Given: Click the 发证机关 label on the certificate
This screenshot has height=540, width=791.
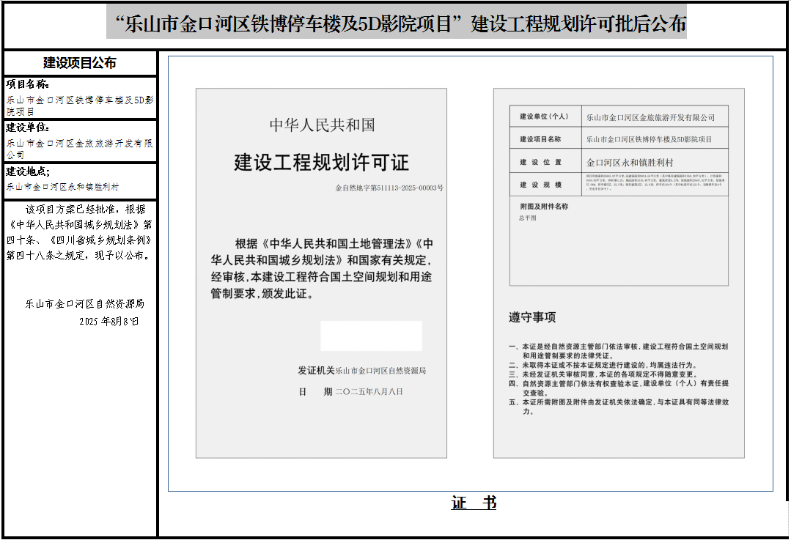Looking at the screenshot, I should click(x=316, y=371).
